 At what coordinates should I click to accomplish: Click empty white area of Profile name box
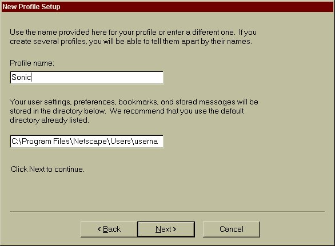[97, 78]
